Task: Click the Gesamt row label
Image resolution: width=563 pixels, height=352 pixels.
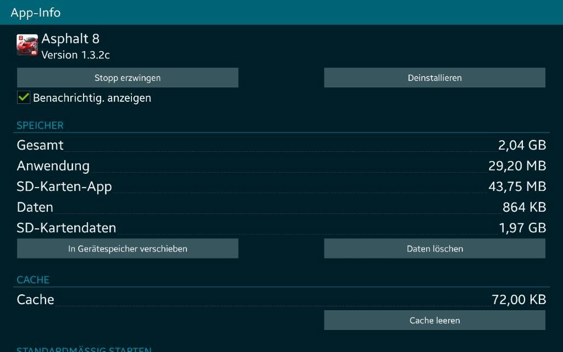Action: point(40,145)
